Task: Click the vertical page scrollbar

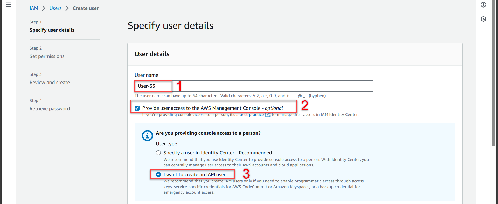Action: [x=494, y=73]
